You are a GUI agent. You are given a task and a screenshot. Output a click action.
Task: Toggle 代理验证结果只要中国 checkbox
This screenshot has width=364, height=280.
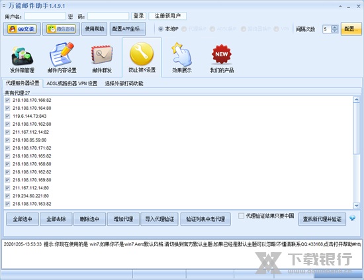point(241,216)
